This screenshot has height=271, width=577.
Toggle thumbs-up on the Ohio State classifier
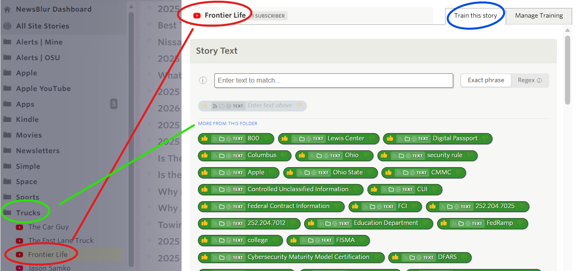[290, 173]
